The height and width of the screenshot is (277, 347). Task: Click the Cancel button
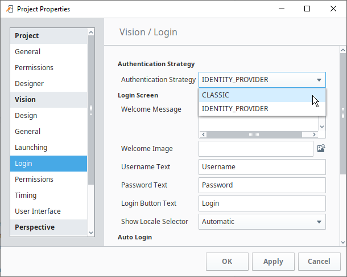click(x=319, y=262)
